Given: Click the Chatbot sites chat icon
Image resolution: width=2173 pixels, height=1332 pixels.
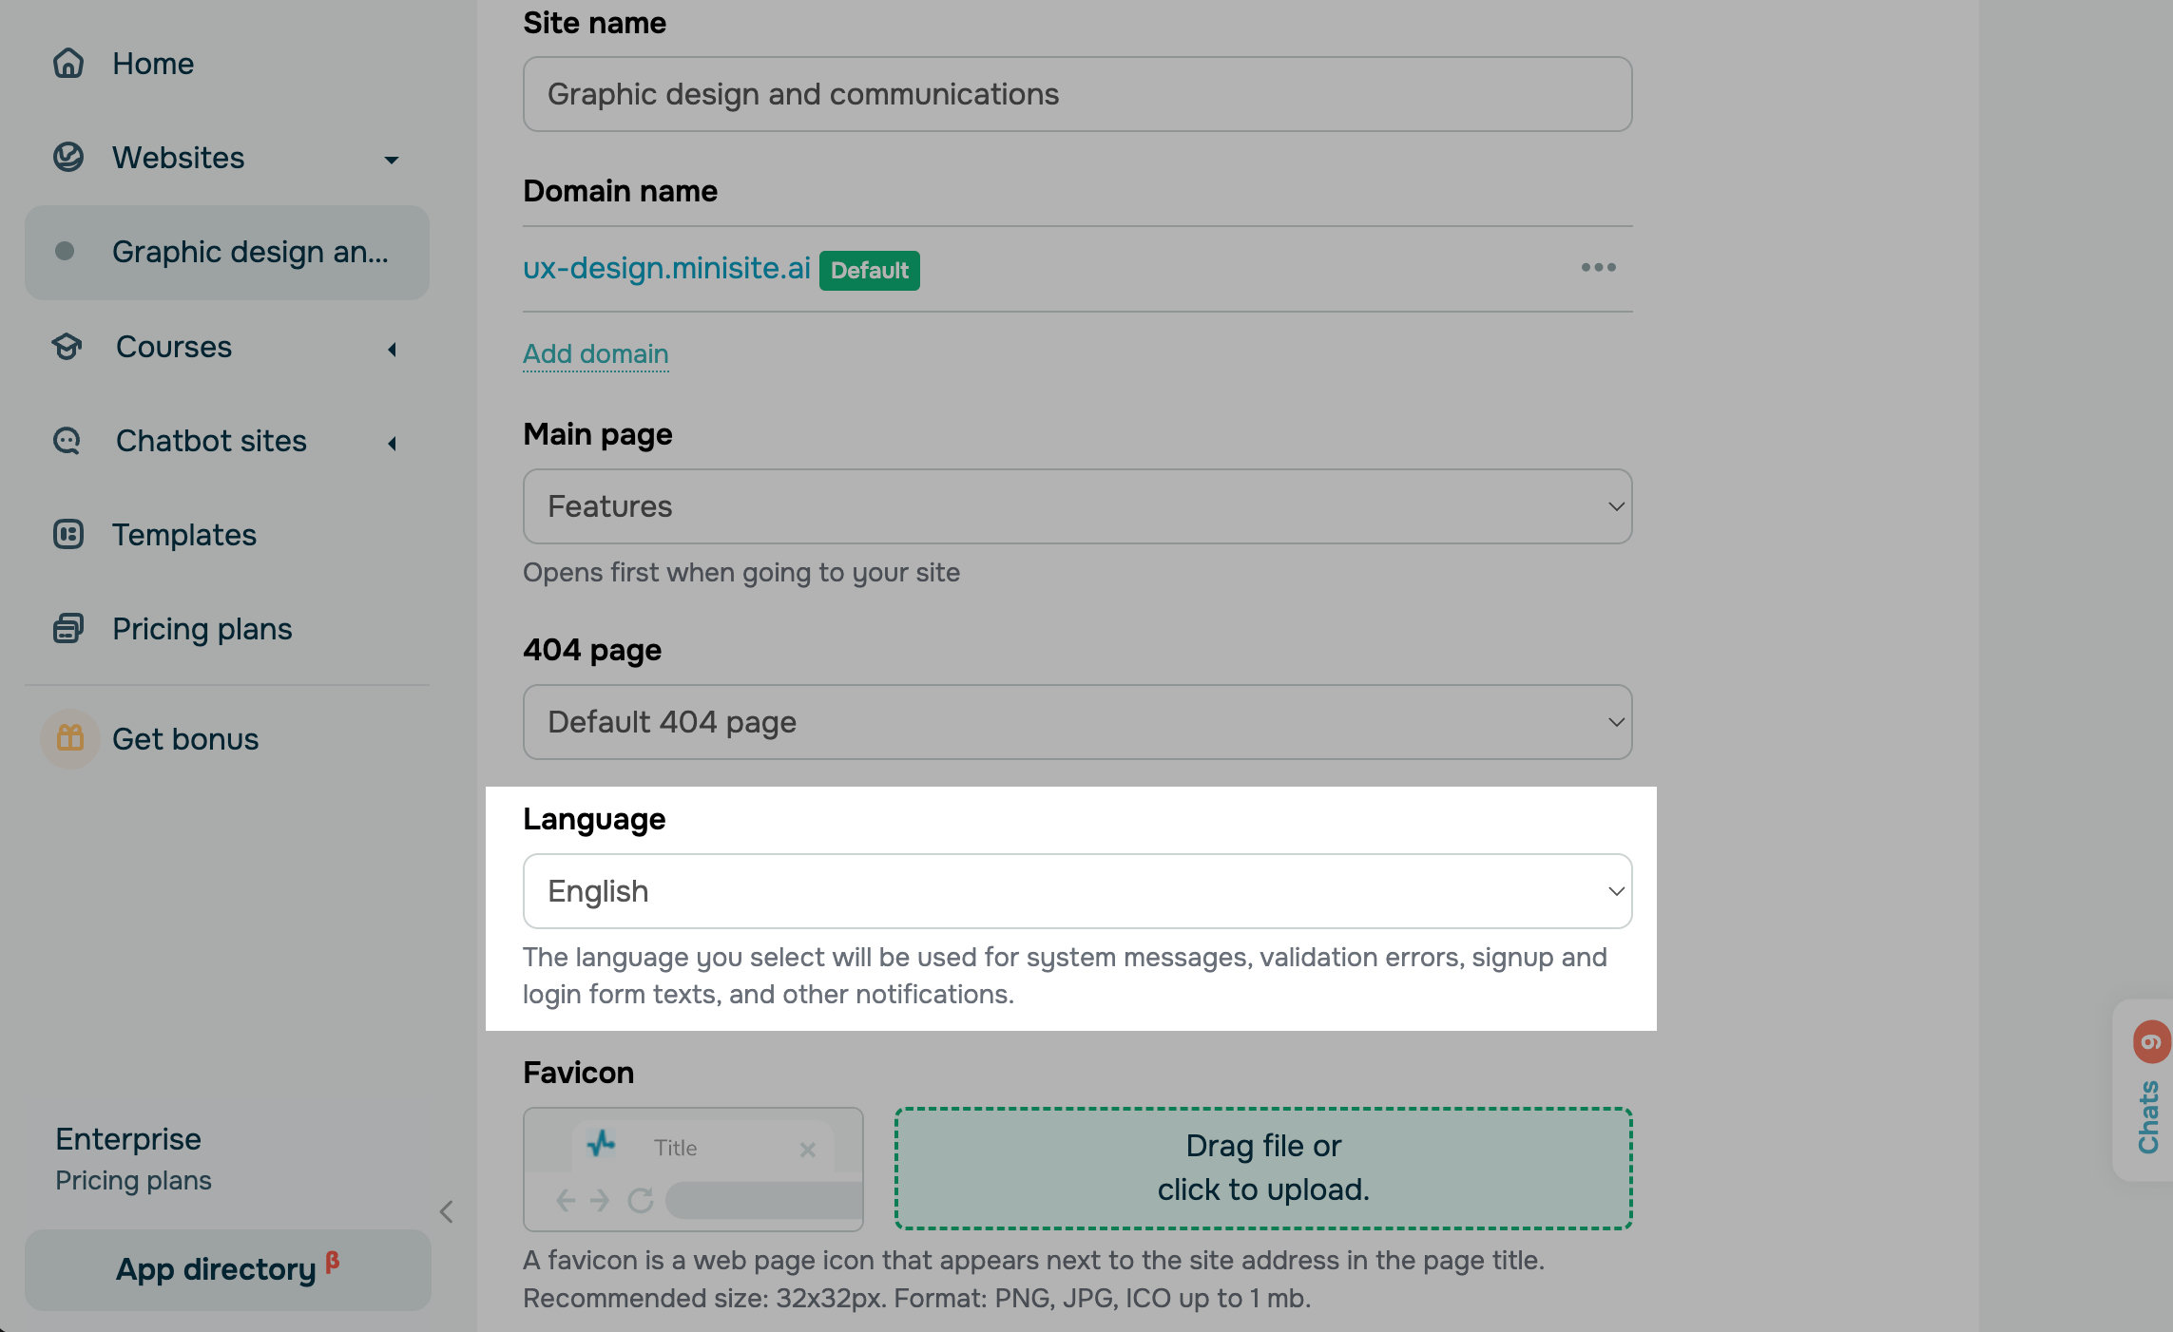Looking at the screenshot, I should (67, 441).
